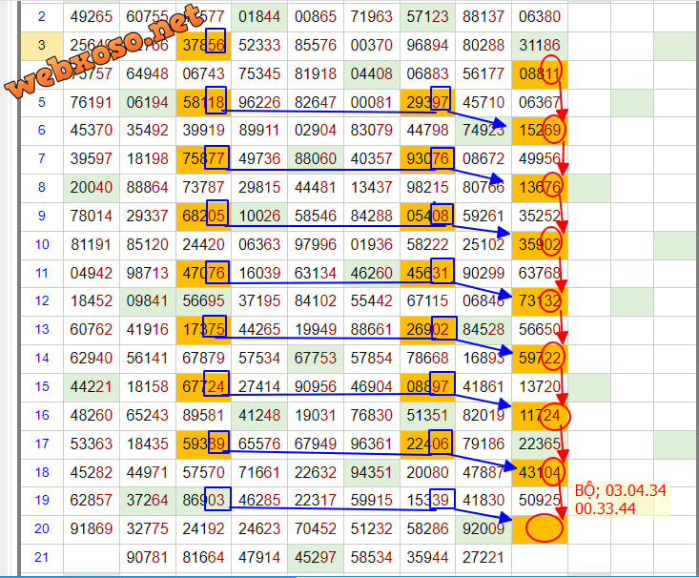Select cell containing 96226
Image resolution: width=699 pixels, height=578 pixels.
pyautogui.click(x=259, y=102)
